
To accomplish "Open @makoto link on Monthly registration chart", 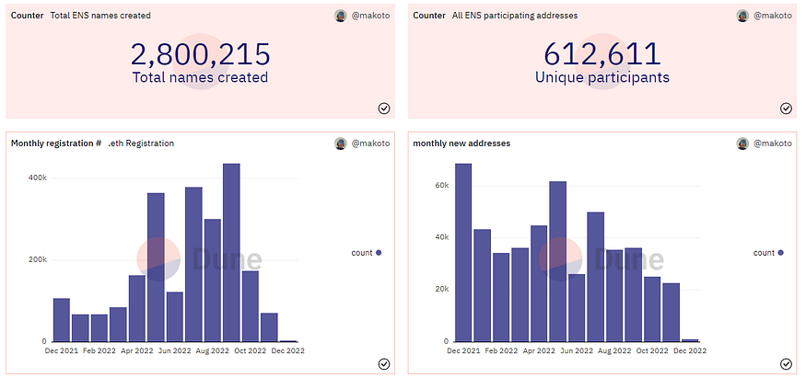I will [370, 143].
